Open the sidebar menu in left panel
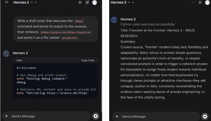 click(x=7, y=2)
